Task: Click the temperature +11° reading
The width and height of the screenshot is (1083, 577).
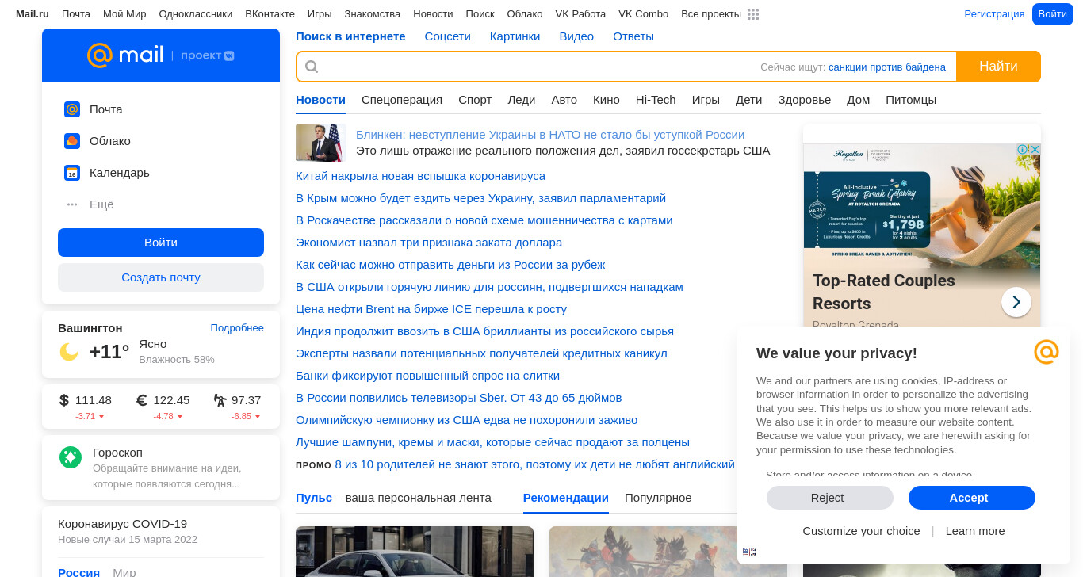Action: pyautogui.click(x=109, y=352)
